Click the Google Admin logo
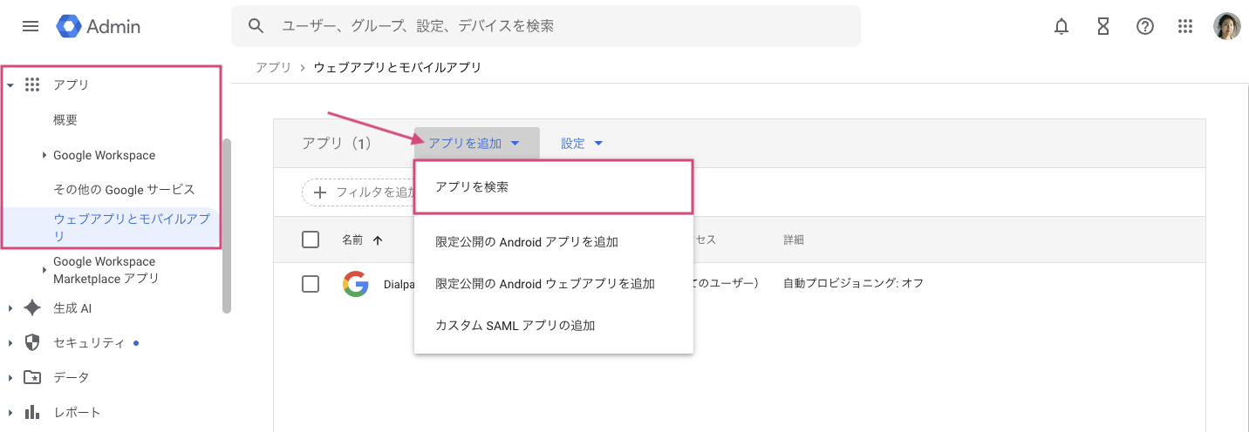 point(99,26)
